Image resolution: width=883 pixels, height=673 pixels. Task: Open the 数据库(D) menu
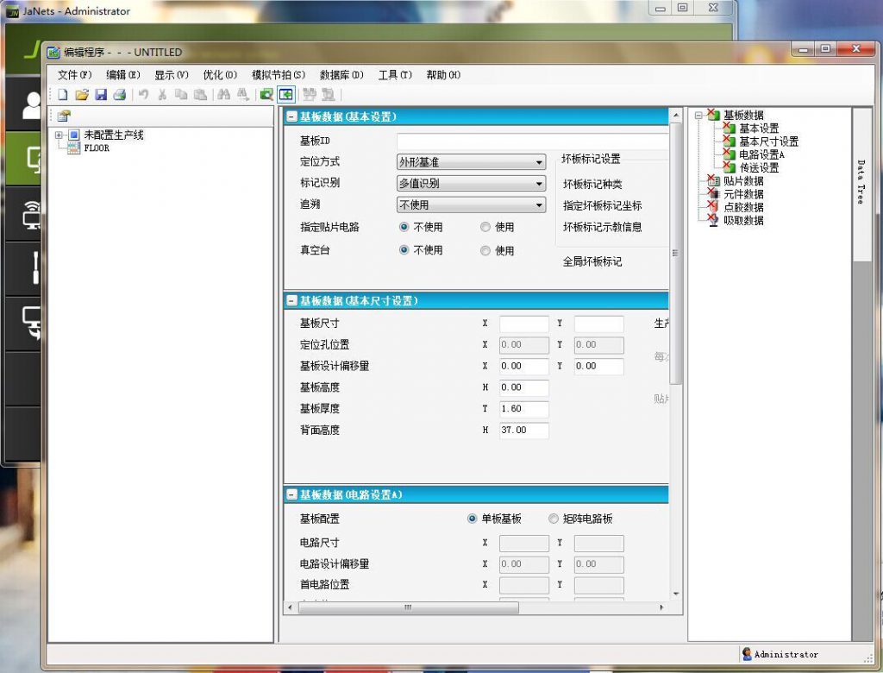[x=341, y=75]
